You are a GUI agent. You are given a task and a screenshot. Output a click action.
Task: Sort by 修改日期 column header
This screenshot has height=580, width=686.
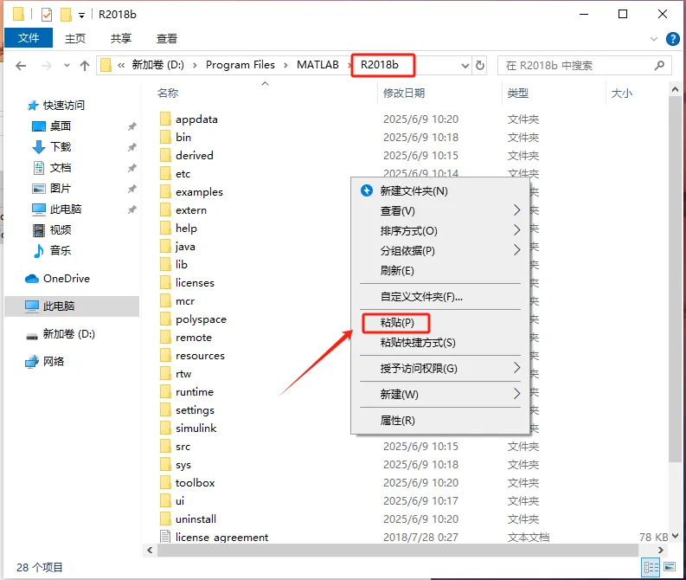(404, 93)
